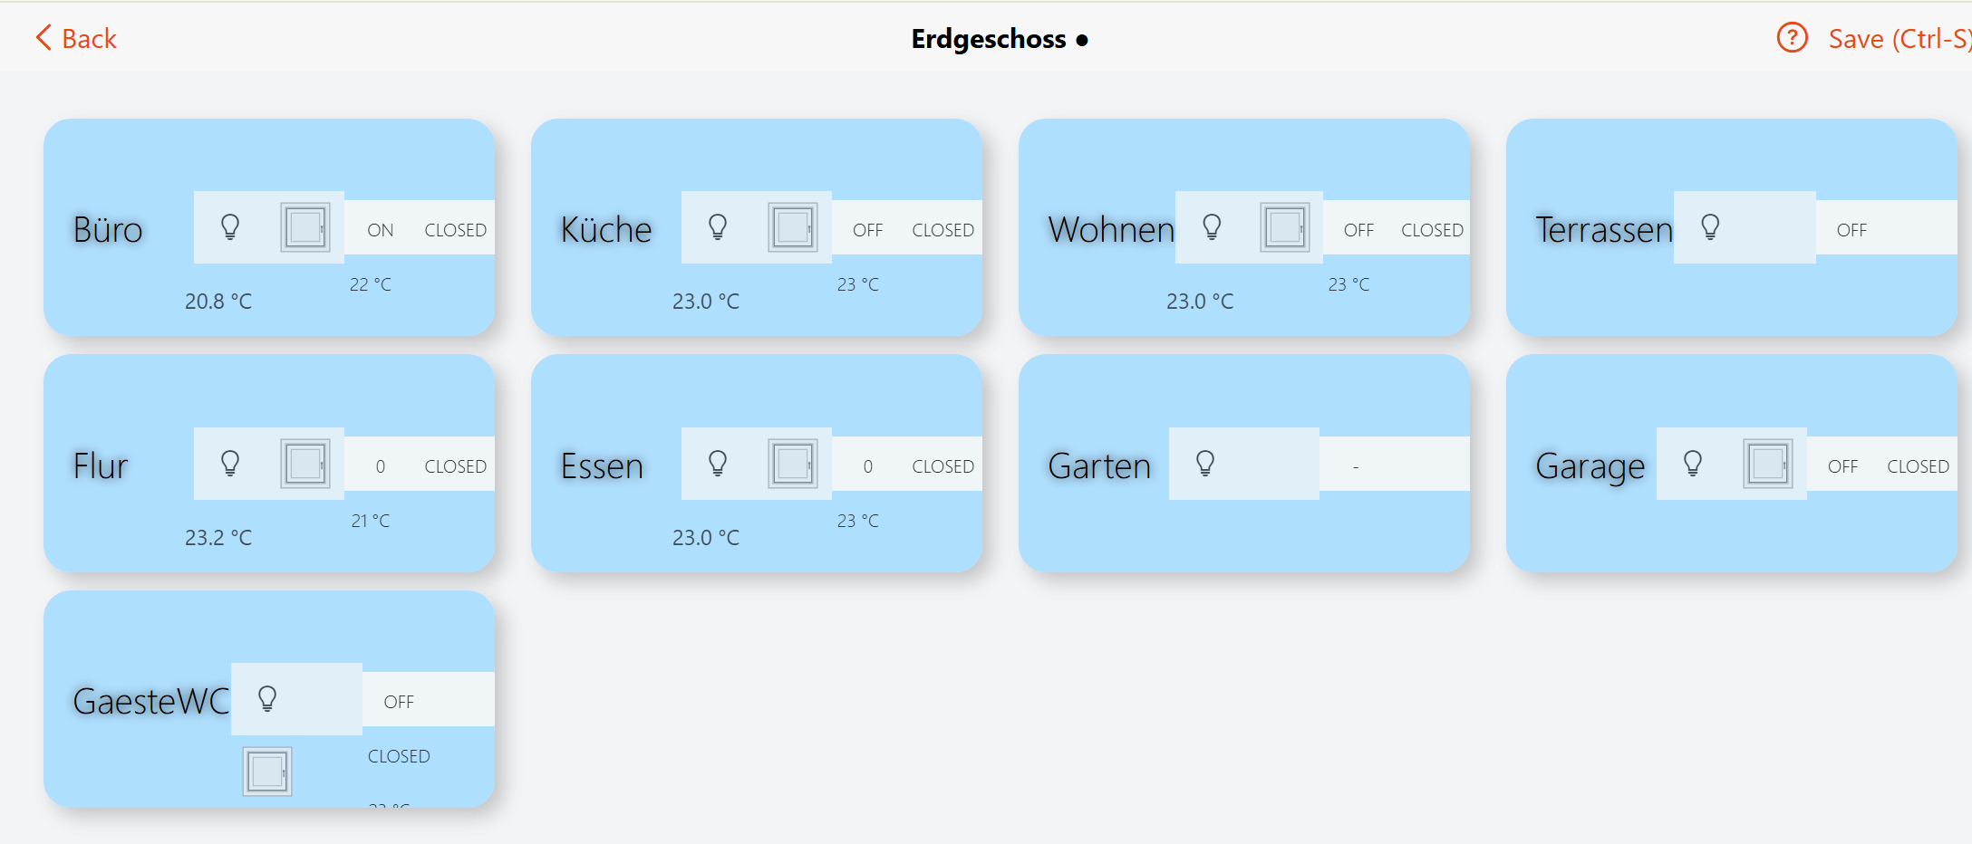Click the Küche window icon
This screenshot has width=1972, height=844.
(793, 226)
